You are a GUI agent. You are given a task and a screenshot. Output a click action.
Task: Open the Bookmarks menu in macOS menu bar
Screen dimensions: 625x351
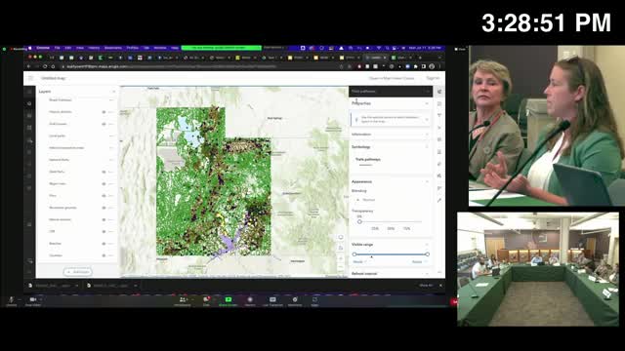coord(113,48)
